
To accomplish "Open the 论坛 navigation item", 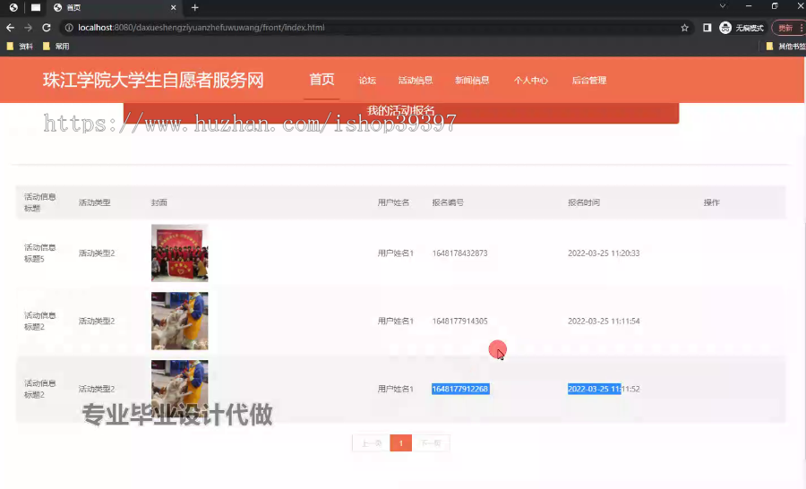I will pyautogui.click(x=367, y=81).
